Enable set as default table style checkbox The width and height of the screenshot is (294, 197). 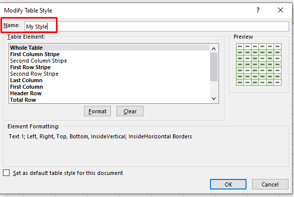pyautogui.click(x=6, y=173)
